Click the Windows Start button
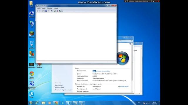This screenshot has height=105, width=188. point(31,103)
